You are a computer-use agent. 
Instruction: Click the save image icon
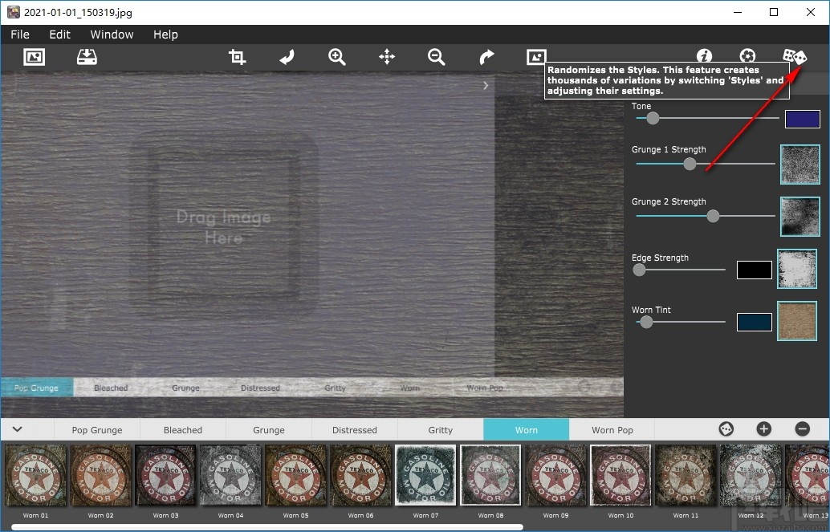tap(86, 57)
